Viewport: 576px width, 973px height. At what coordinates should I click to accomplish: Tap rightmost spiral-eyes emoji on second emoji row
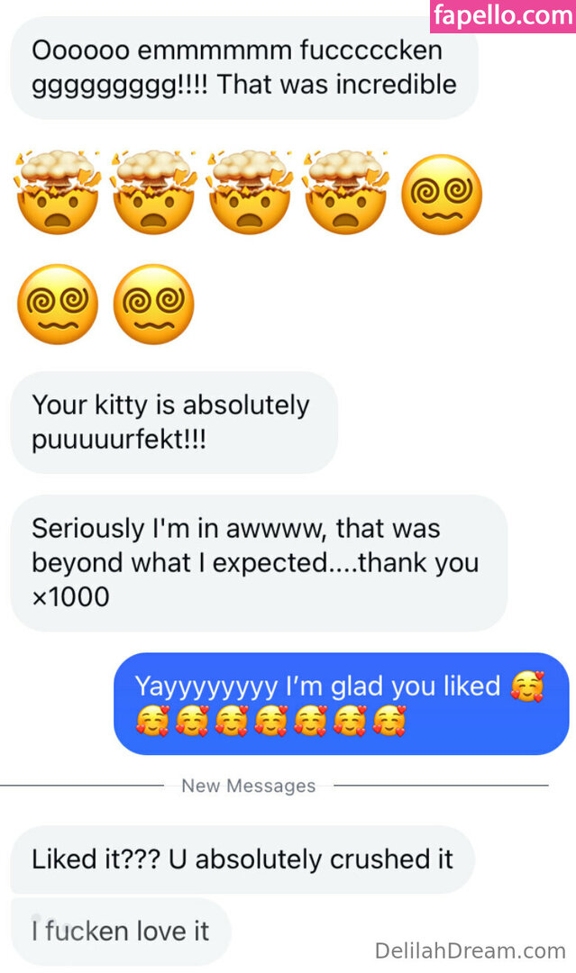154,305
